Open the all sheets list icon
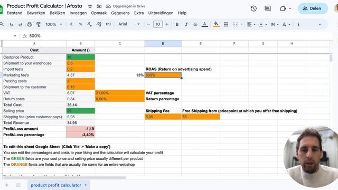Screen dimensions: 338x190 (x=18, y=185)
